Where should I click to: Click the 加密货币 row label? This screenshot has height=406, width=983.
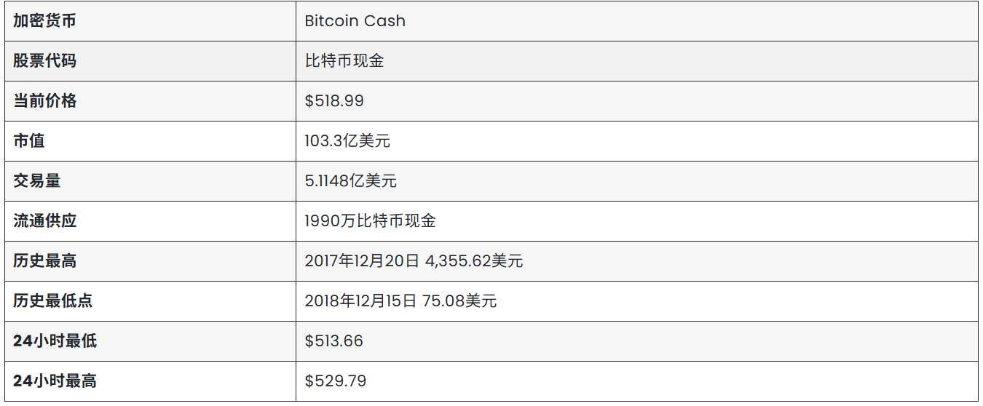pyautogui.click(x=44, y=21)
